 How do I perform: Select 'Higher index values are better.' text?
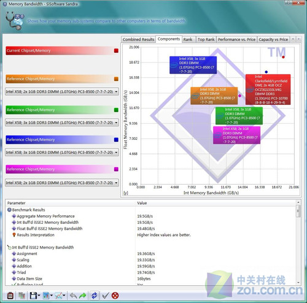164,235
